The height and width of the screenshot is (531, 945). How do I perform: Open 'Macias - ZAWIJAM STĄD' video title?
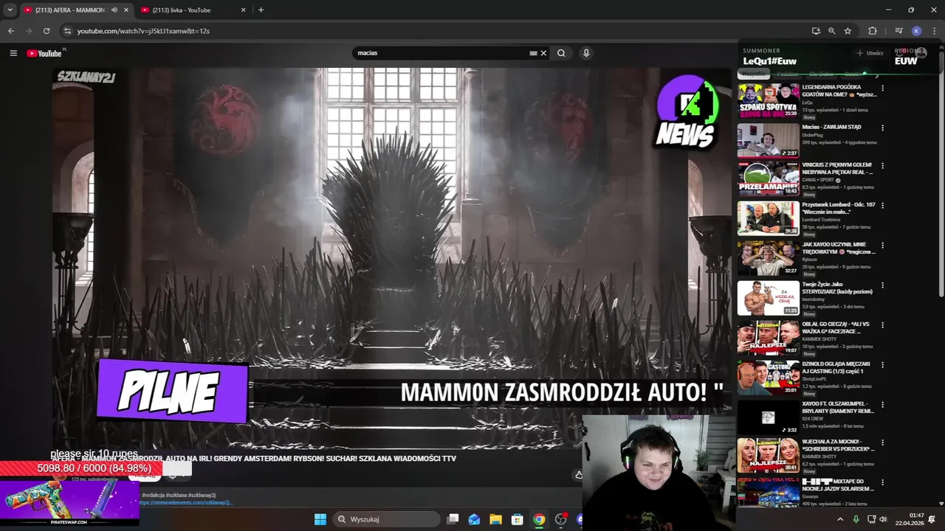click(831, 127)
